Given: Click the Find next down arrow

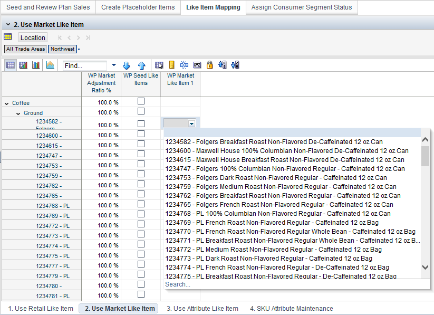Looking at the screenshot, I should click(x=126, y=65).
